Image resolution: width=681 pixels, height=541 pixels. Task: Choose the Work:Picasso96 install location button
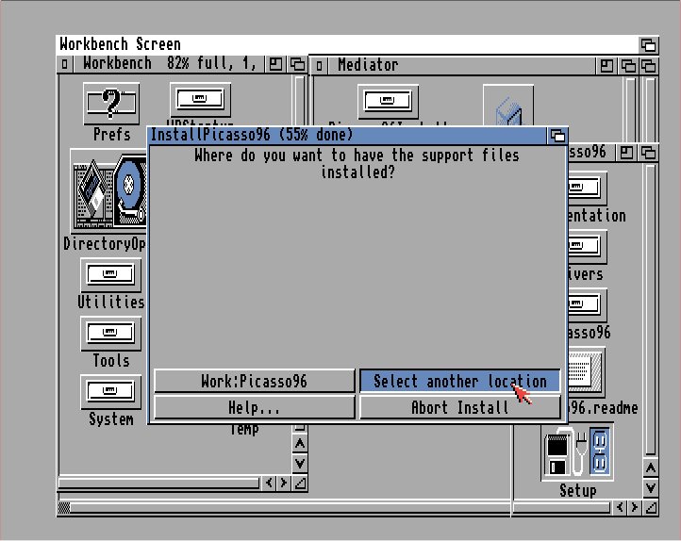[x=253, y=381]
